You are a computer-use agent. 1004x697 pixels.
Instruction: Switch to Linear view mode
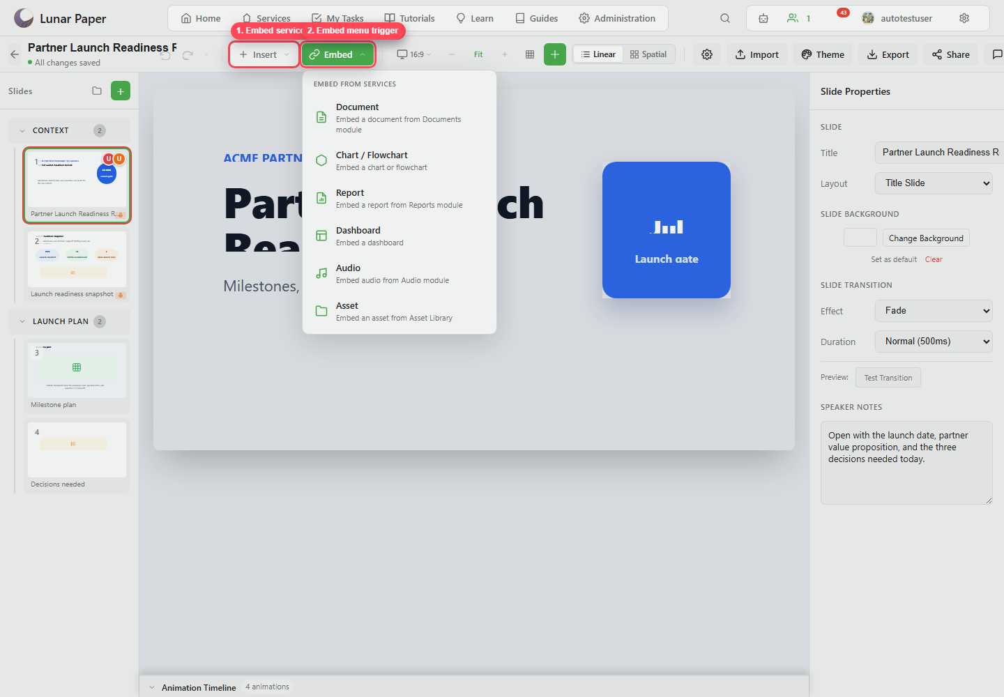[598, 54]
